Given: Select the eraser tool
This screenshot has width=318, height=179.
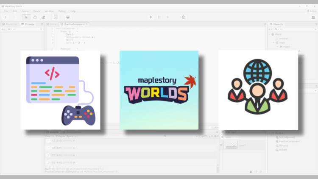Looking at the screenshot, I should point(43,17).
